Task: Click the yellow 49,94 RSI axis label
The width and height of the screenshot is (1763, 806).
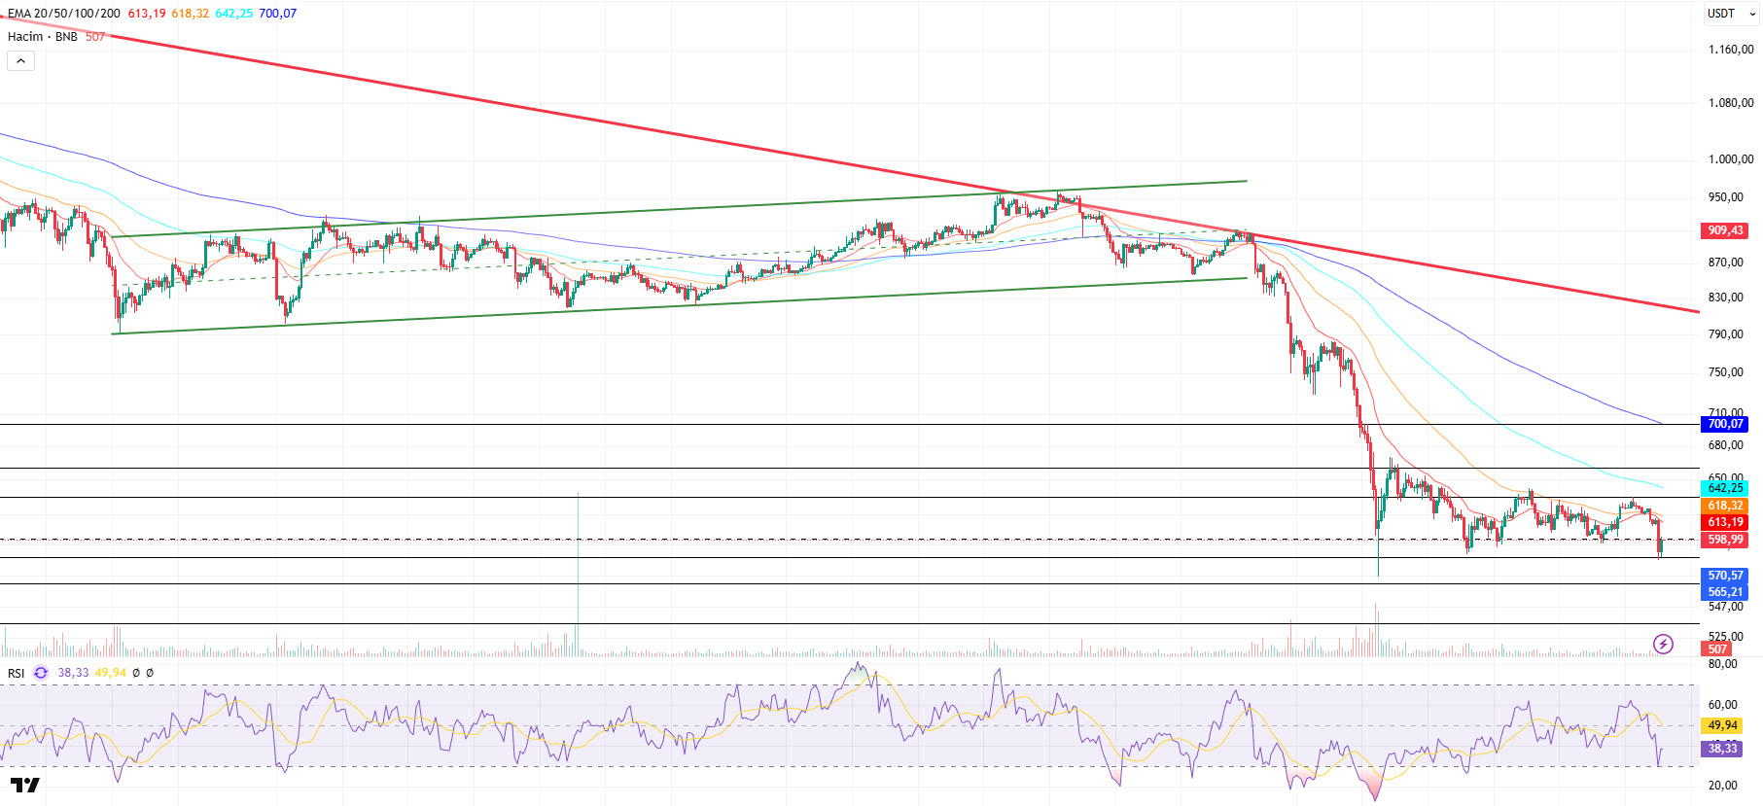Action: tap(1722, 725)
